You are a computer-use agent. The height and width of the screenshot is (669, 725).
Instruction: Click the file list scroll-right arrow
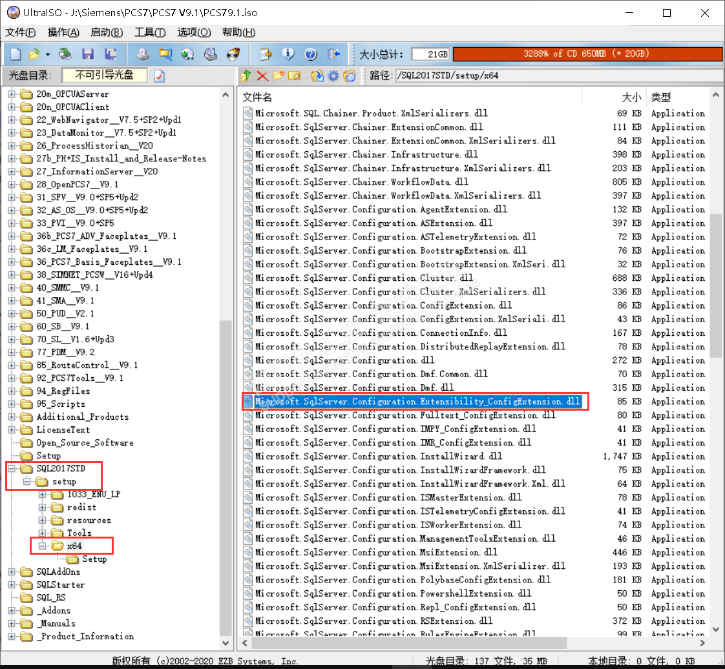703,643
